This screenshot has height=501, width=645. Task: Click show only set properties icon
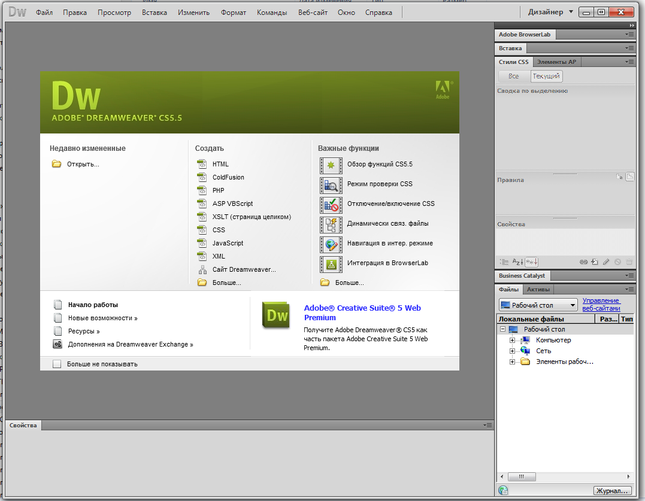click(x=531, y=262)
